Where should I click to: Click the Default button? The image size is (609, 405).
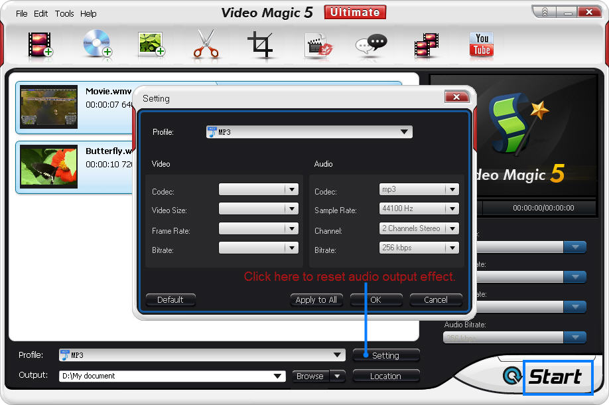pos(170,299)
